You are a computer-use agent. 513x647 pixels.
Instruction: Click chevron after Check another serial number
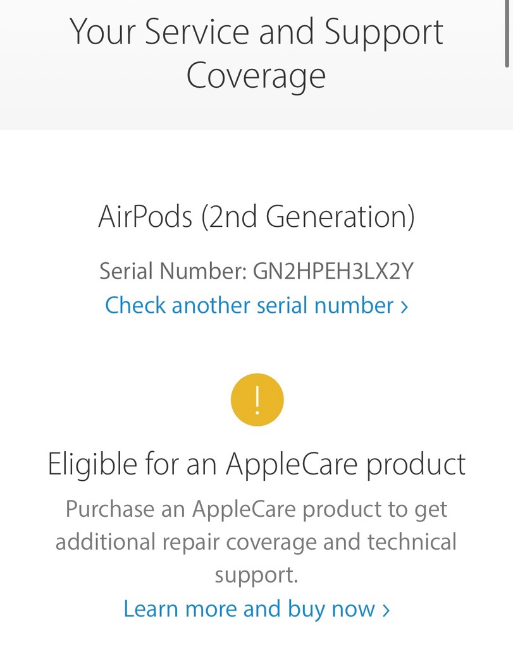(x=404, y=306)
